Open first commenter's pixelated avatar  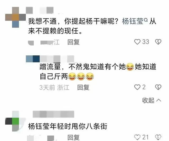click(16, 17)
